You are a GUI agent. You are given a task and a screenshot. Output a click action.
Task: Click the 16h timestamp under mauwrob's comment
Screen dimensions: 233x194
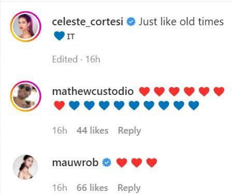pyautogui.click(x=60, y=188)
